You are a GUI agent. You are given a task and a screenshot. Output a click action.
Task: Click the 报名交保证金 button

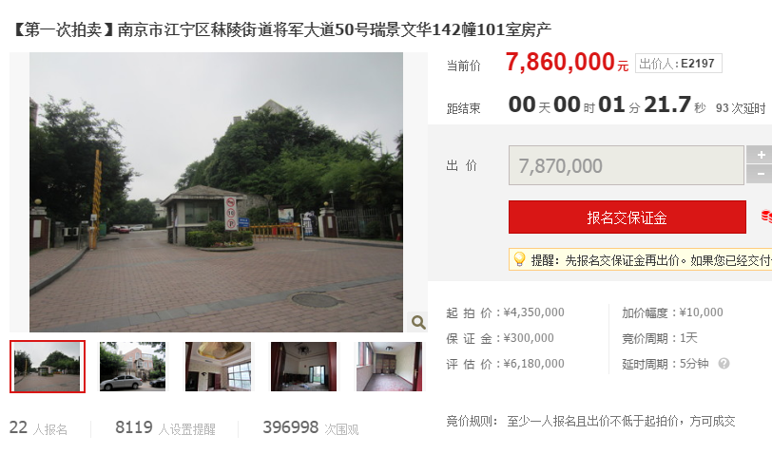(627, 217)
